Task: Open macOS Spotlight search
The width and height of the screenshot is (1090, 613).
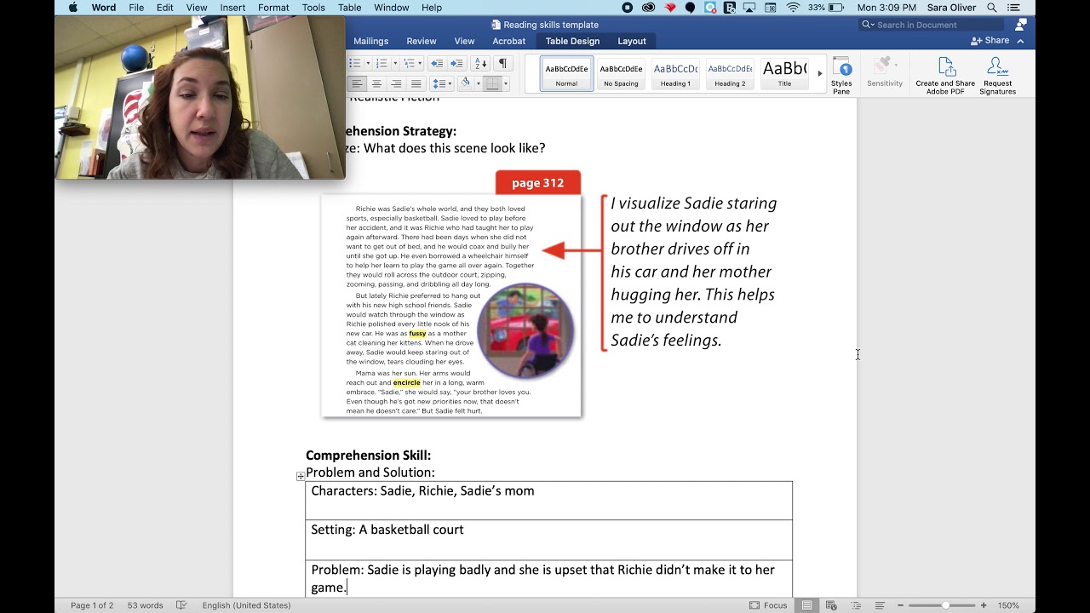Action: click(x=991, y=8)
